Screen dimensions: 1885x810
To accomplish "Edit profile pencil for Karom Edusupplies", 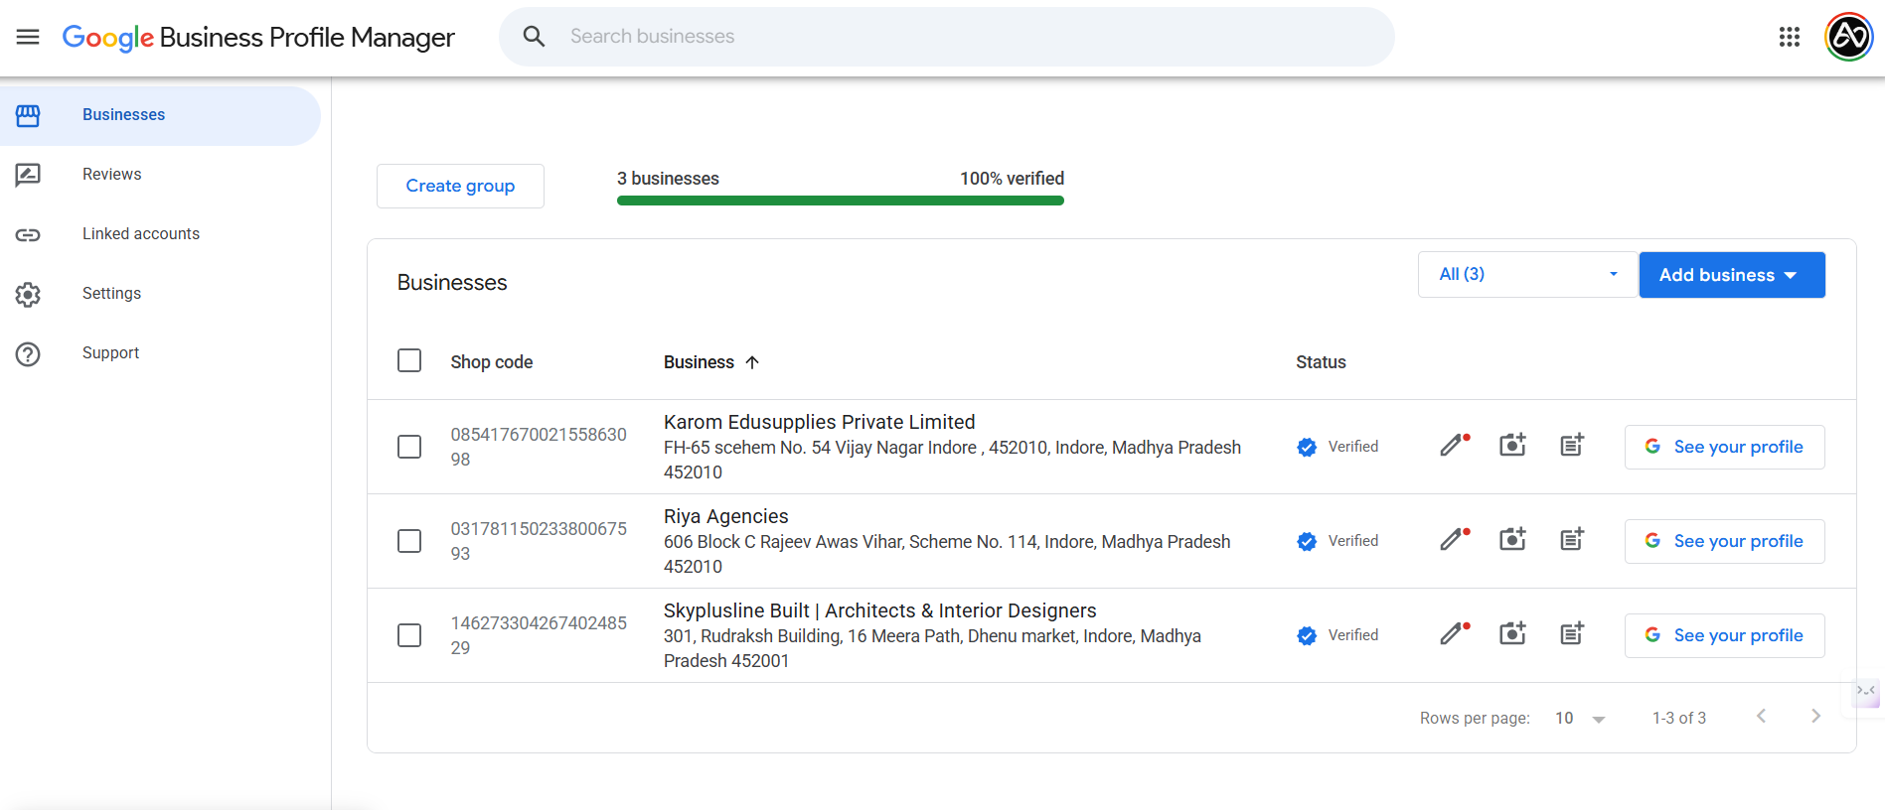I will coord(1455,445).
